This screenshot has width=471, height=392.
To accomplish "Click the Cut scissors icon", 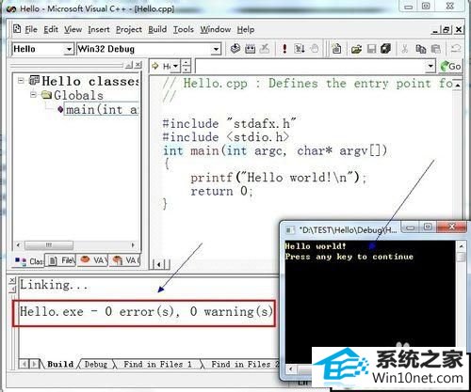I will pos(405,49).
